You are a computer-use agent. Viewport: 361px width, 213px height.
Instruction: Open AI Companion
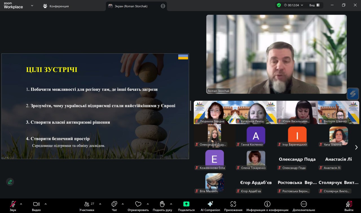coord(210,204)
